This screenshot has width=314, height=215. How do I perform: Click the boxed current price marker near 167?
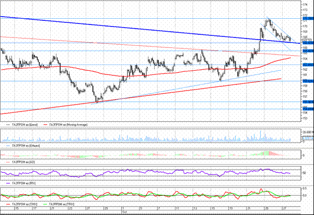(307, 40)
